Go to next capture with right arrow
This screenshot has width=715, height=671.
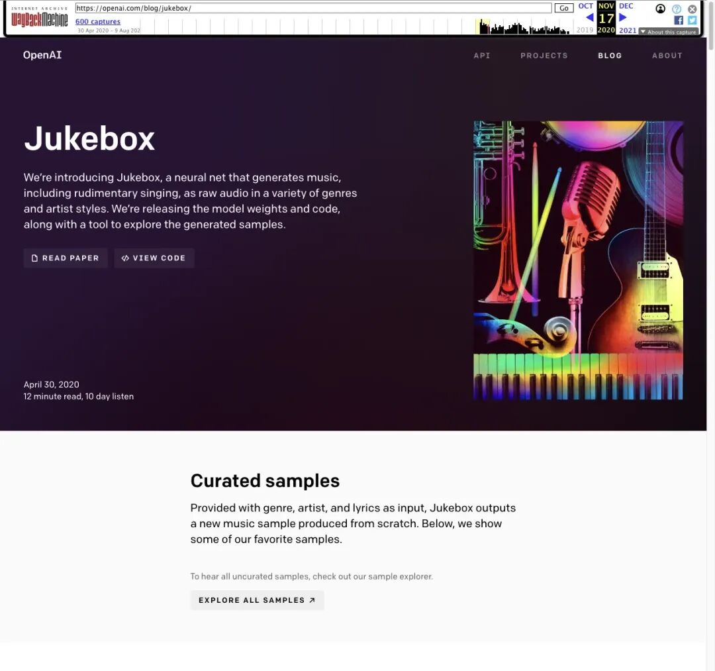point(623,18)
